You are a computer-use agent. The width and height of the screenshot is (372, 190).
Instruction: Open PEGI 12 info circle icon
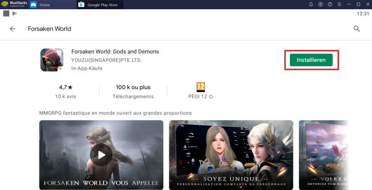point(211,97)
